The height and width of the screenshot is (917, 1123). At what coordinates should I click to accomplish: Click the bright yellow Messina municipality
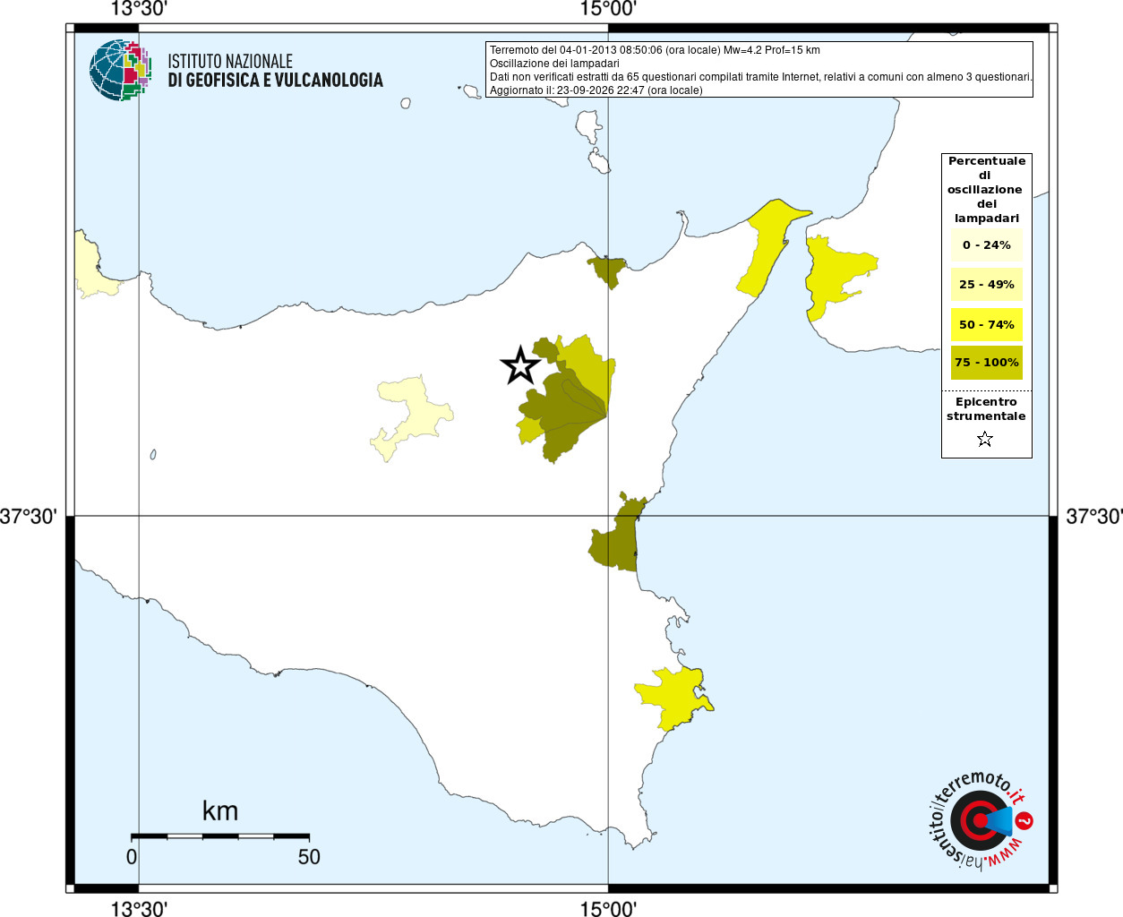[x=766, y=245]
